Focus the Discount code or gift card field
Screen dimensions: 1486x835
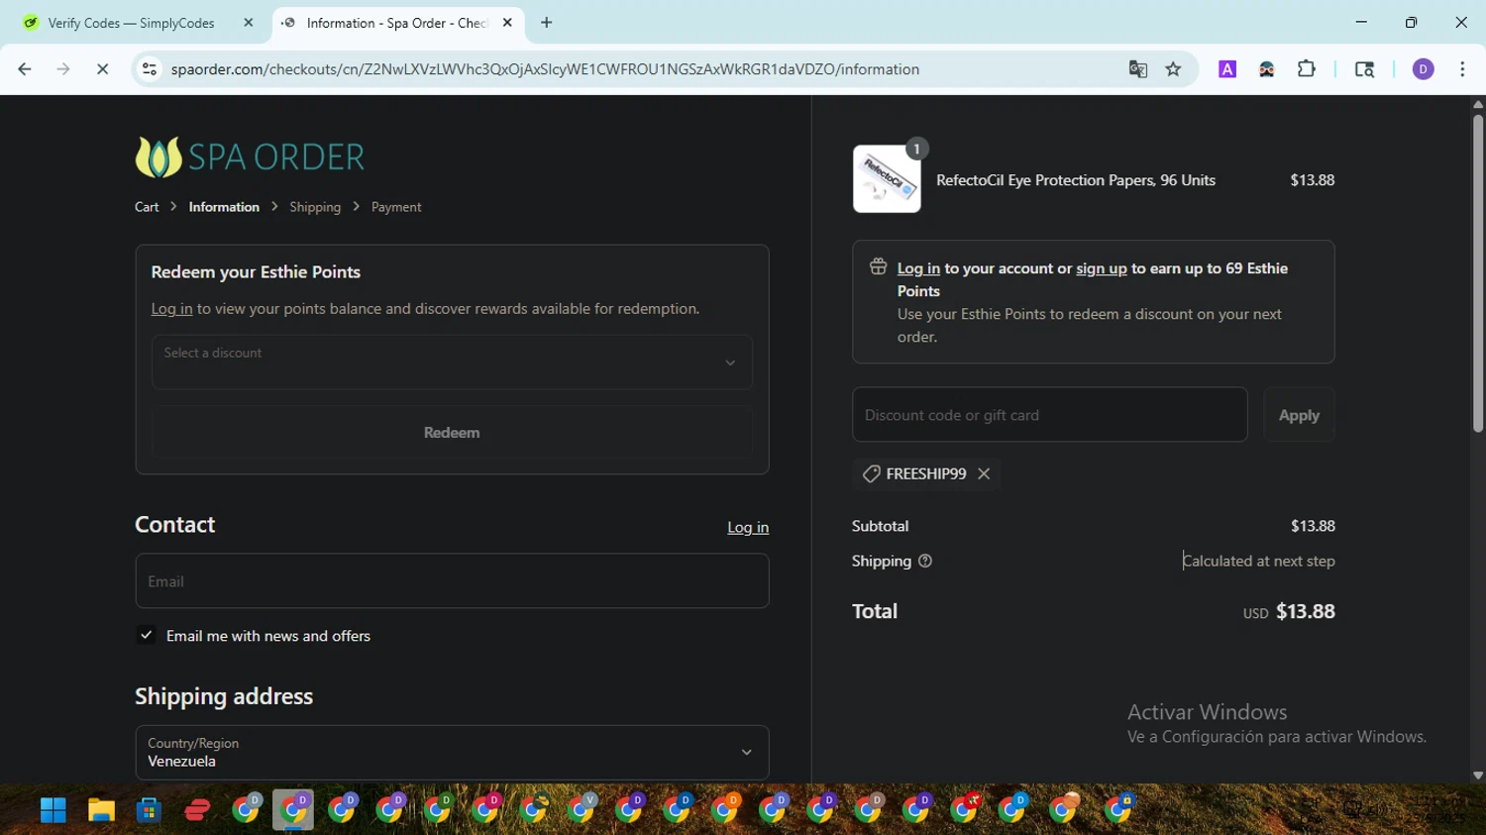(x=1049, y=415)
